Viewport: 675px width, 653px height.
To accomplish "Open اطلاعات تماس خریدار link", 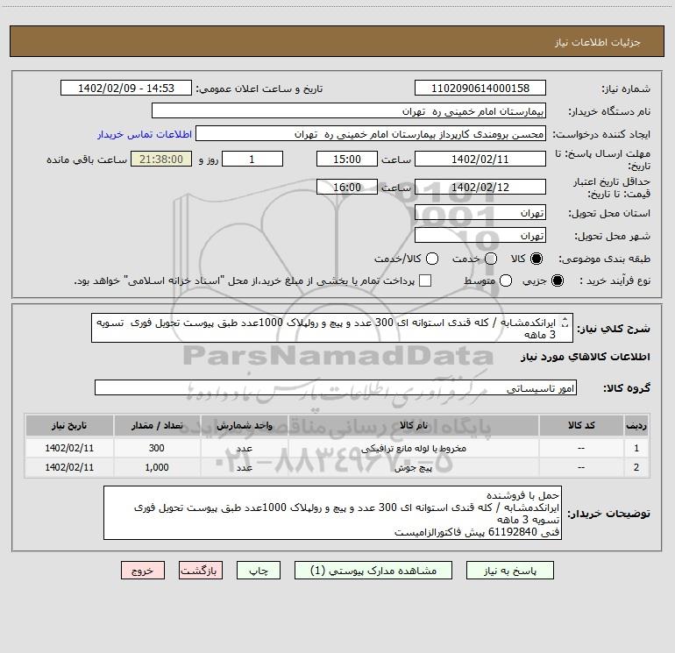I will pyautogui.click(x=145, y=134).
